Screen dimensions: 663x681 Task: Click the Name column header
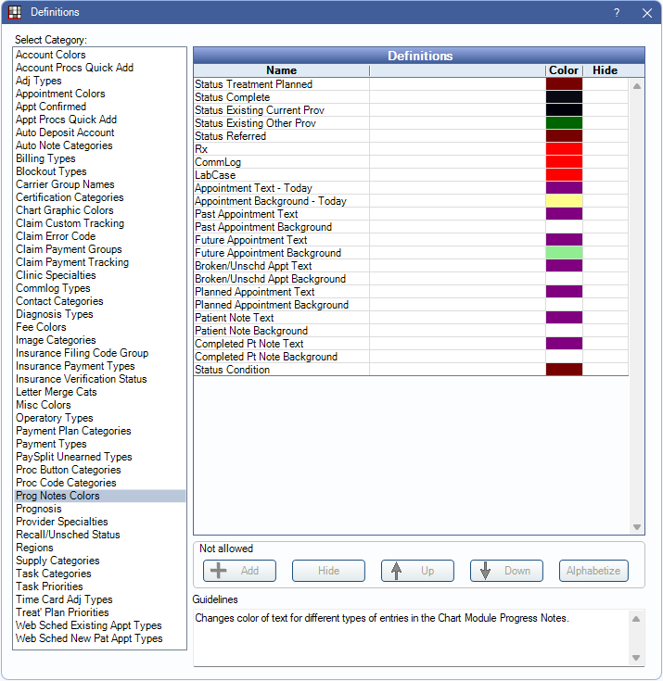click(x=281, y=70)
